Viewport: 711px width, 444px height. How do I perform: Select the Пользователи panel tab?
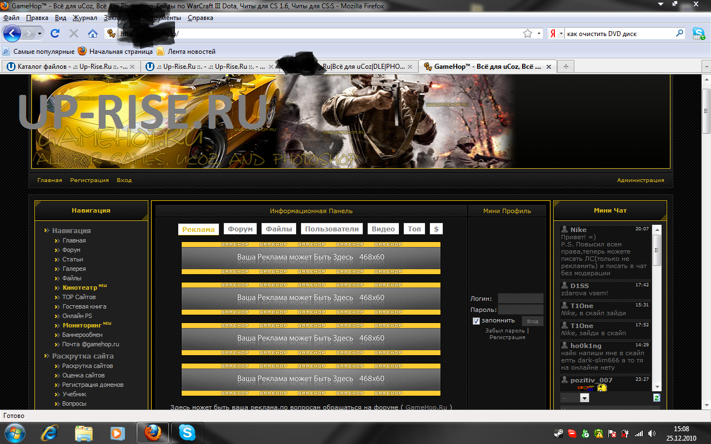point(332,229)
